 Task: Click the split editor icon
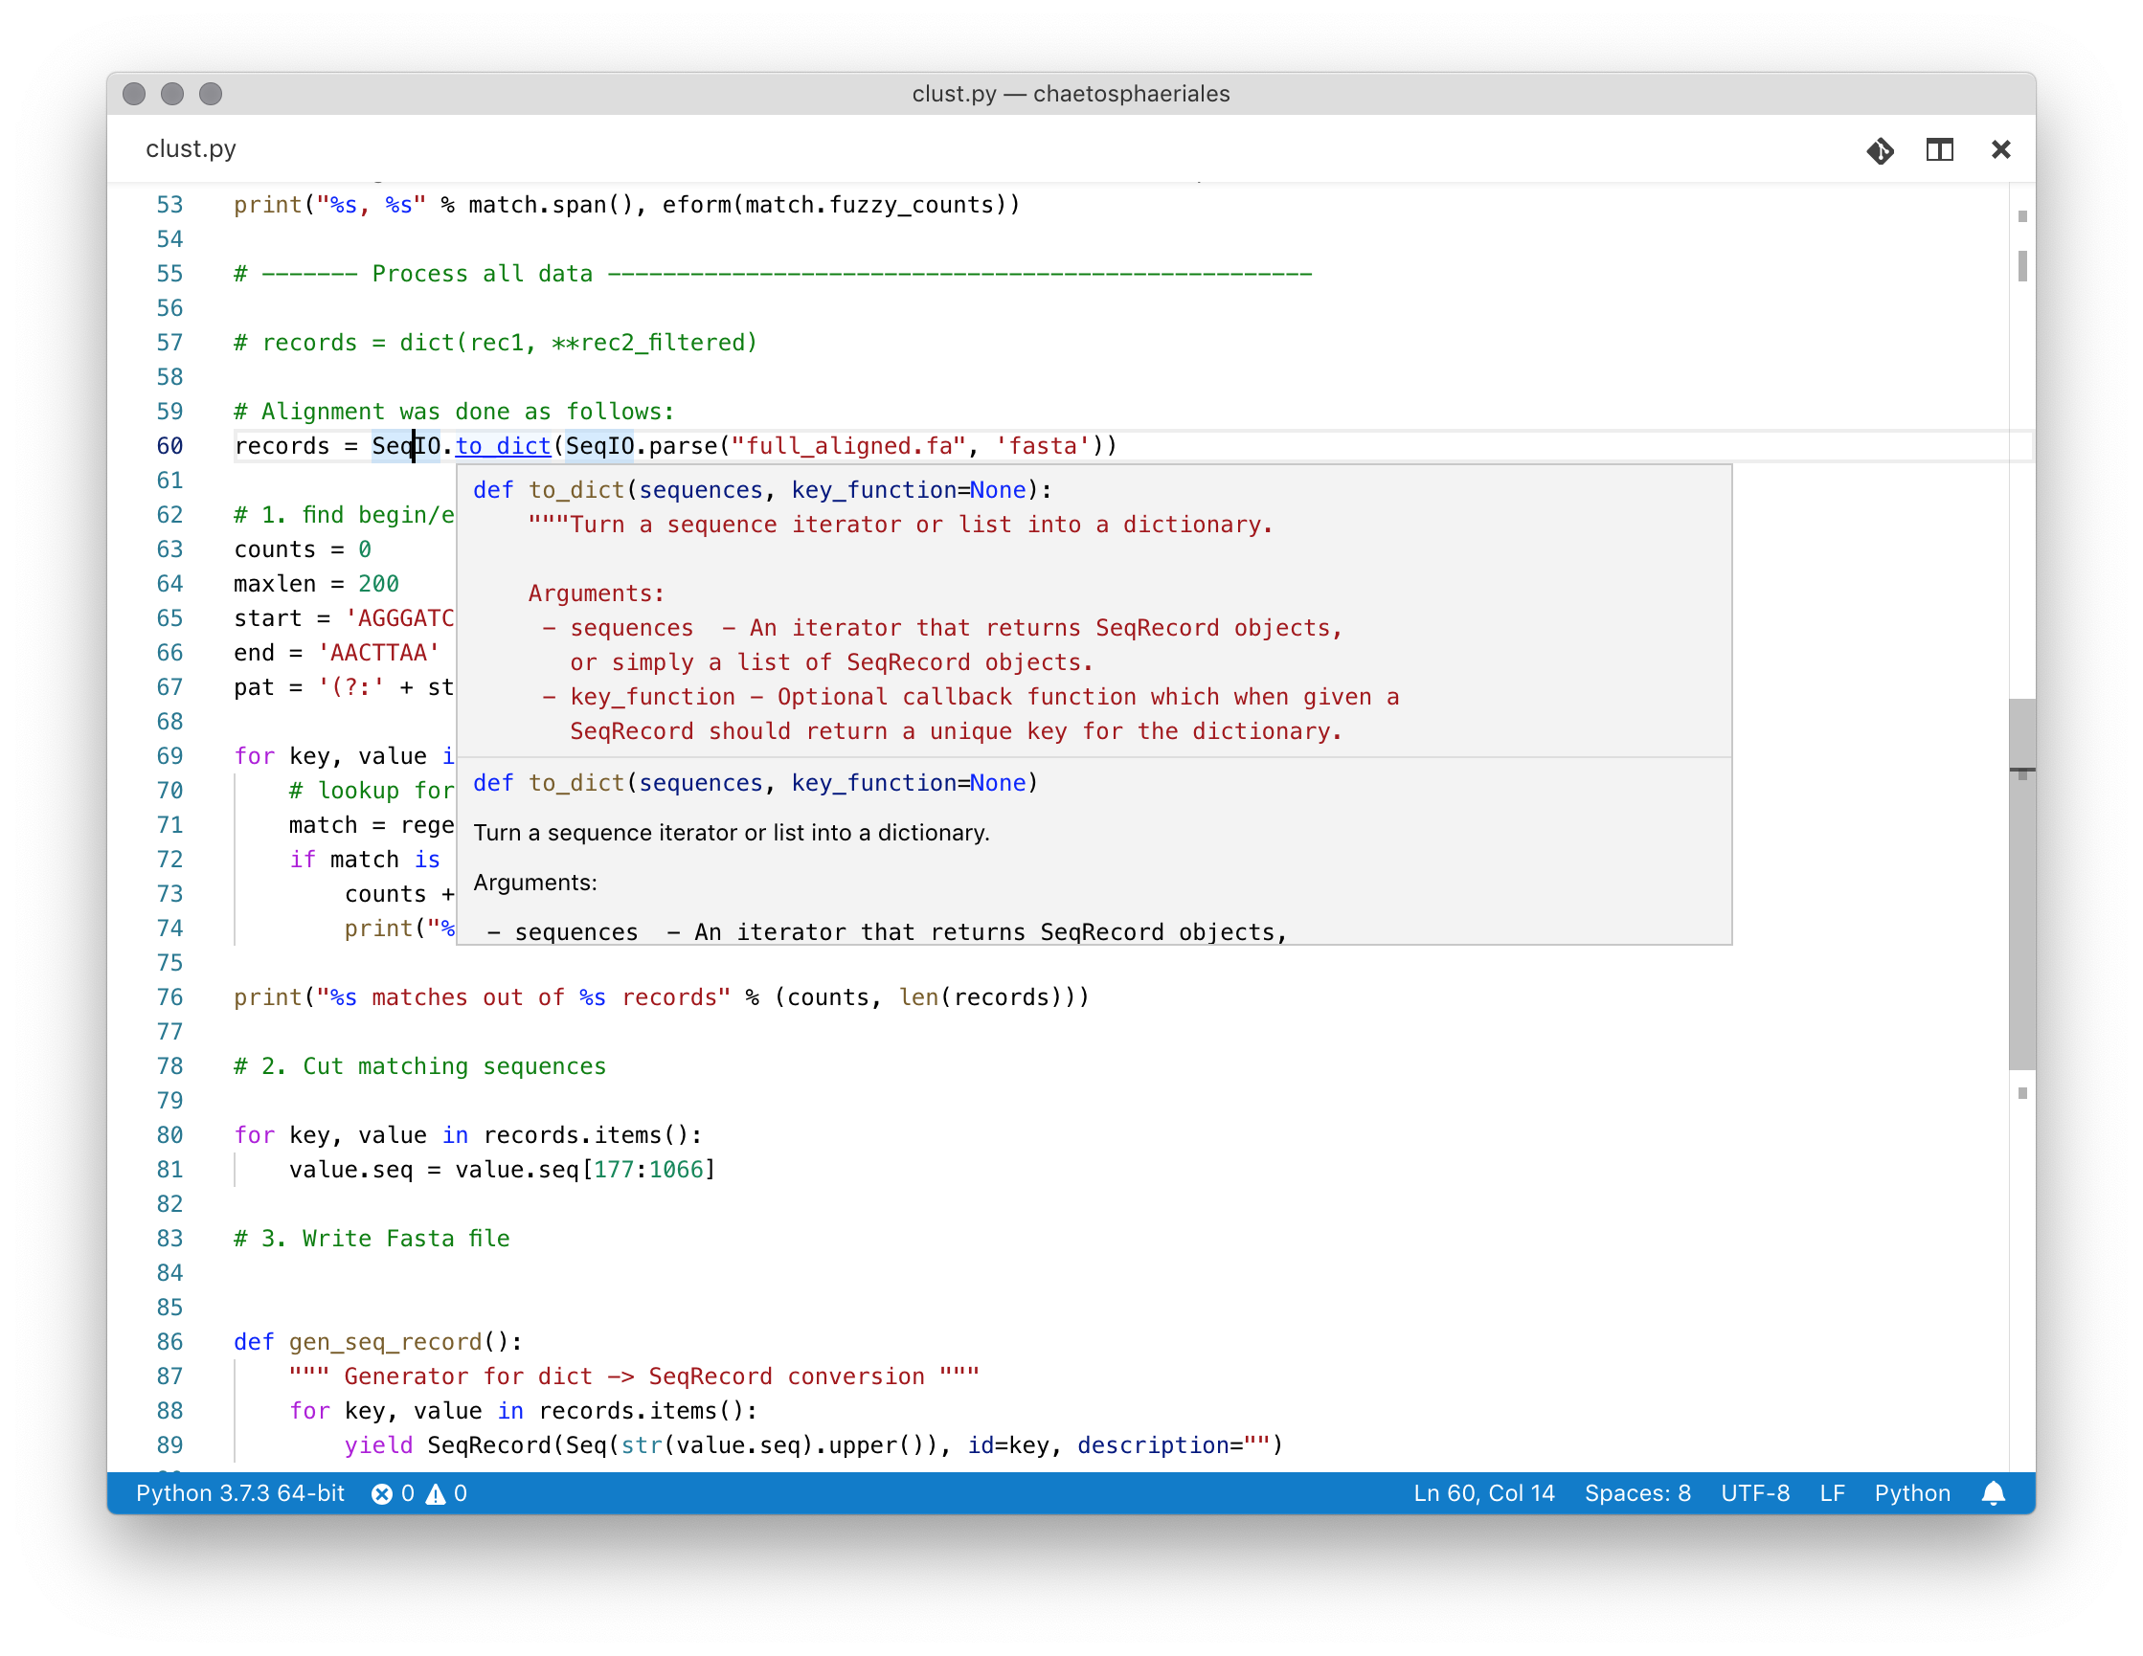(1939, 150)
